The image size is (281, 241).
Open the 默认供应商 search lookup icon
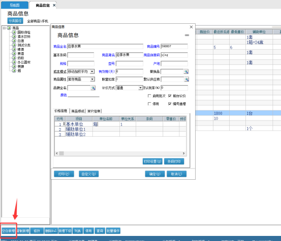pos(186,79)
